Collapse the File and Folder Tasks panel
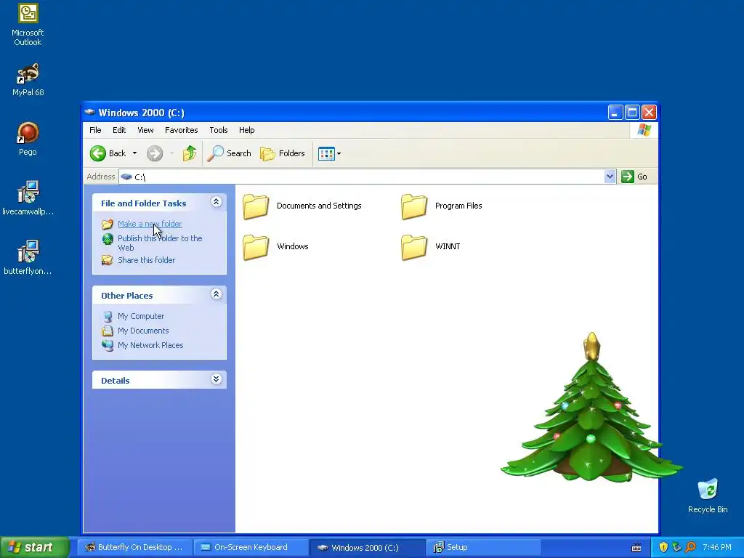The image size is (744, 558). [216, 202]
